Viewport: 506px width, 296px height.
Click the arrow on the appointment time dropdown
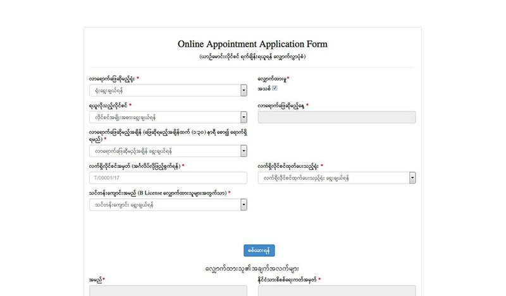tap(244, 151)
